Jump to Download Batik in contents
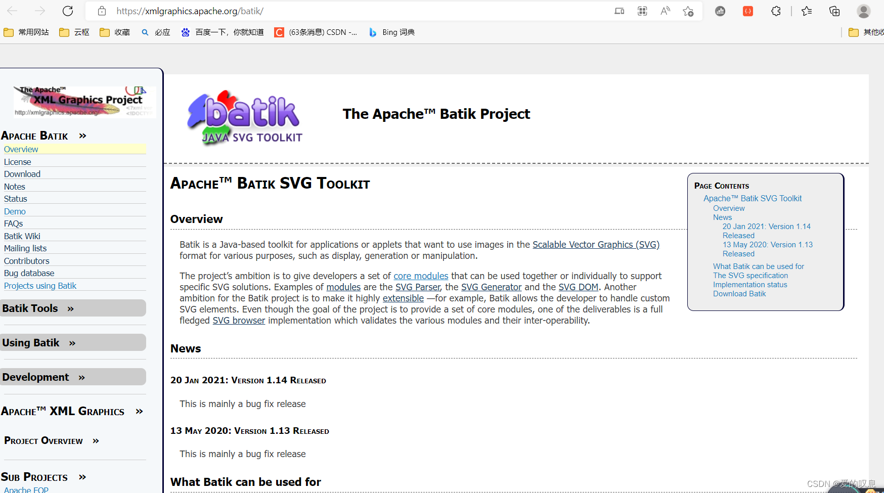The height and width of the screenshot is (493, 884). point(739,294)
